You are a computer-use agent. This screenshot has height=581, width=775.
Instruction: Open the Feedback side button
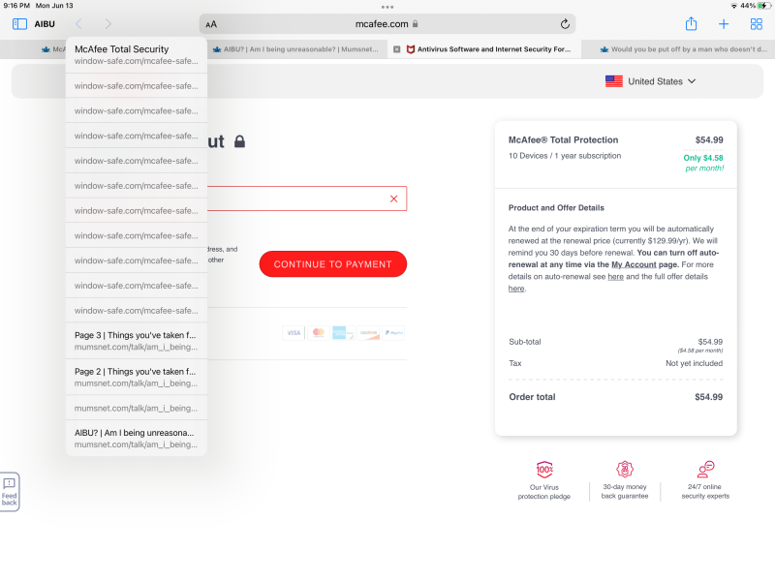tap(10, 491)
